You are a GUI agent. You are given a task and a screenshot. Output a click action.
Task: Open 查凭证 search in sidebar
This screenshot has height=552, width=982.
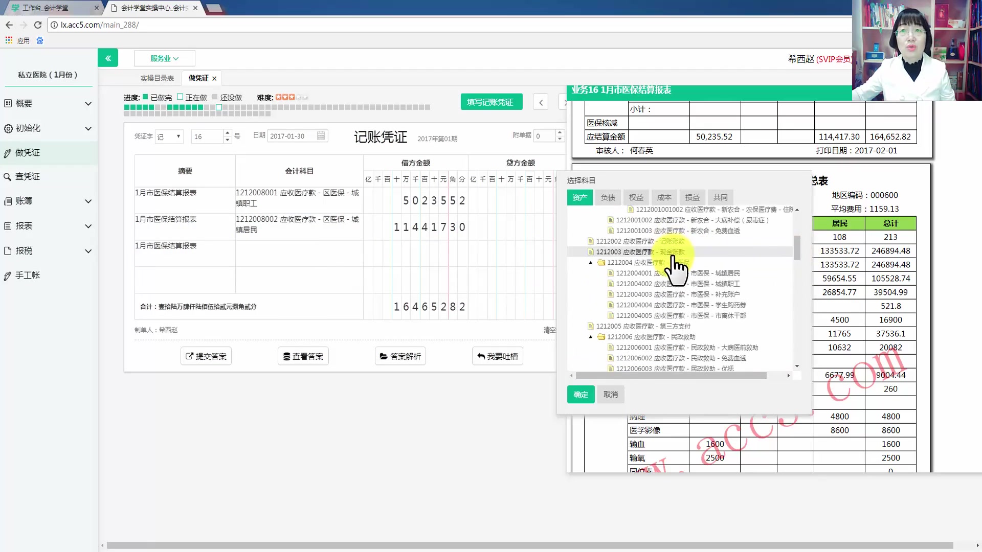[28, 176]
